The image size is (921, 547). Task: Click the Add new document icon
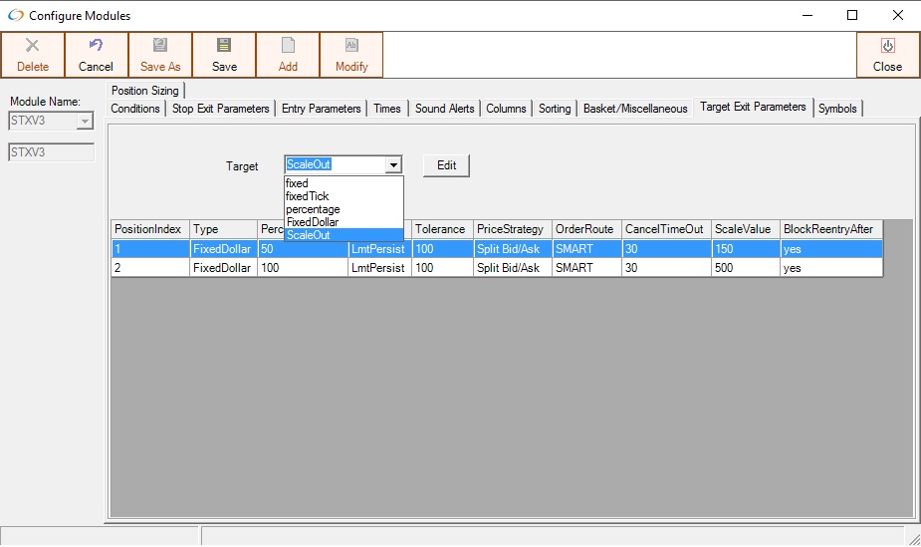tap(288, 46)
